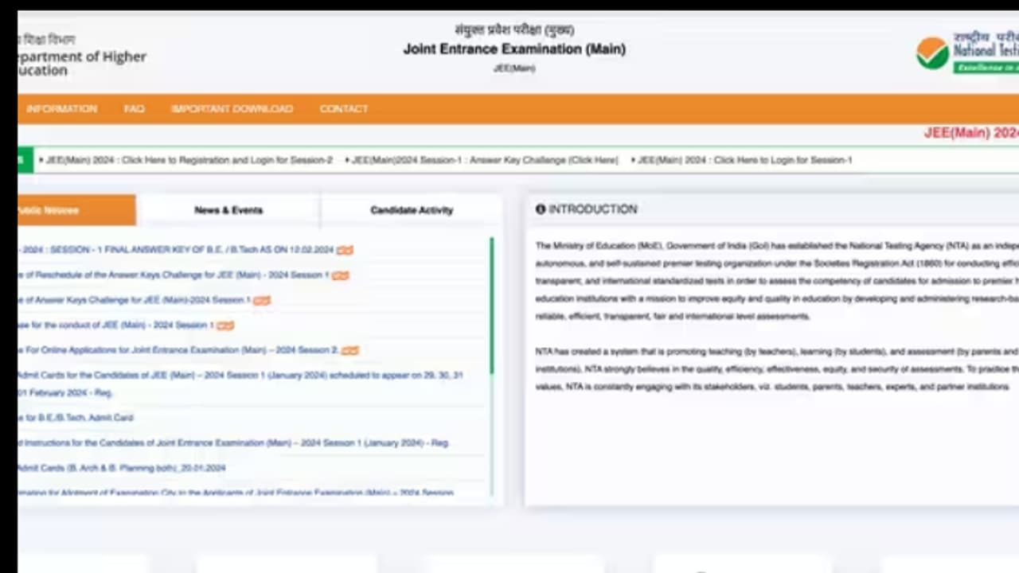Open the CONTACT page from the navbar
The height and width of the screenshot is (573, 1019).
[x=344, y=109]
